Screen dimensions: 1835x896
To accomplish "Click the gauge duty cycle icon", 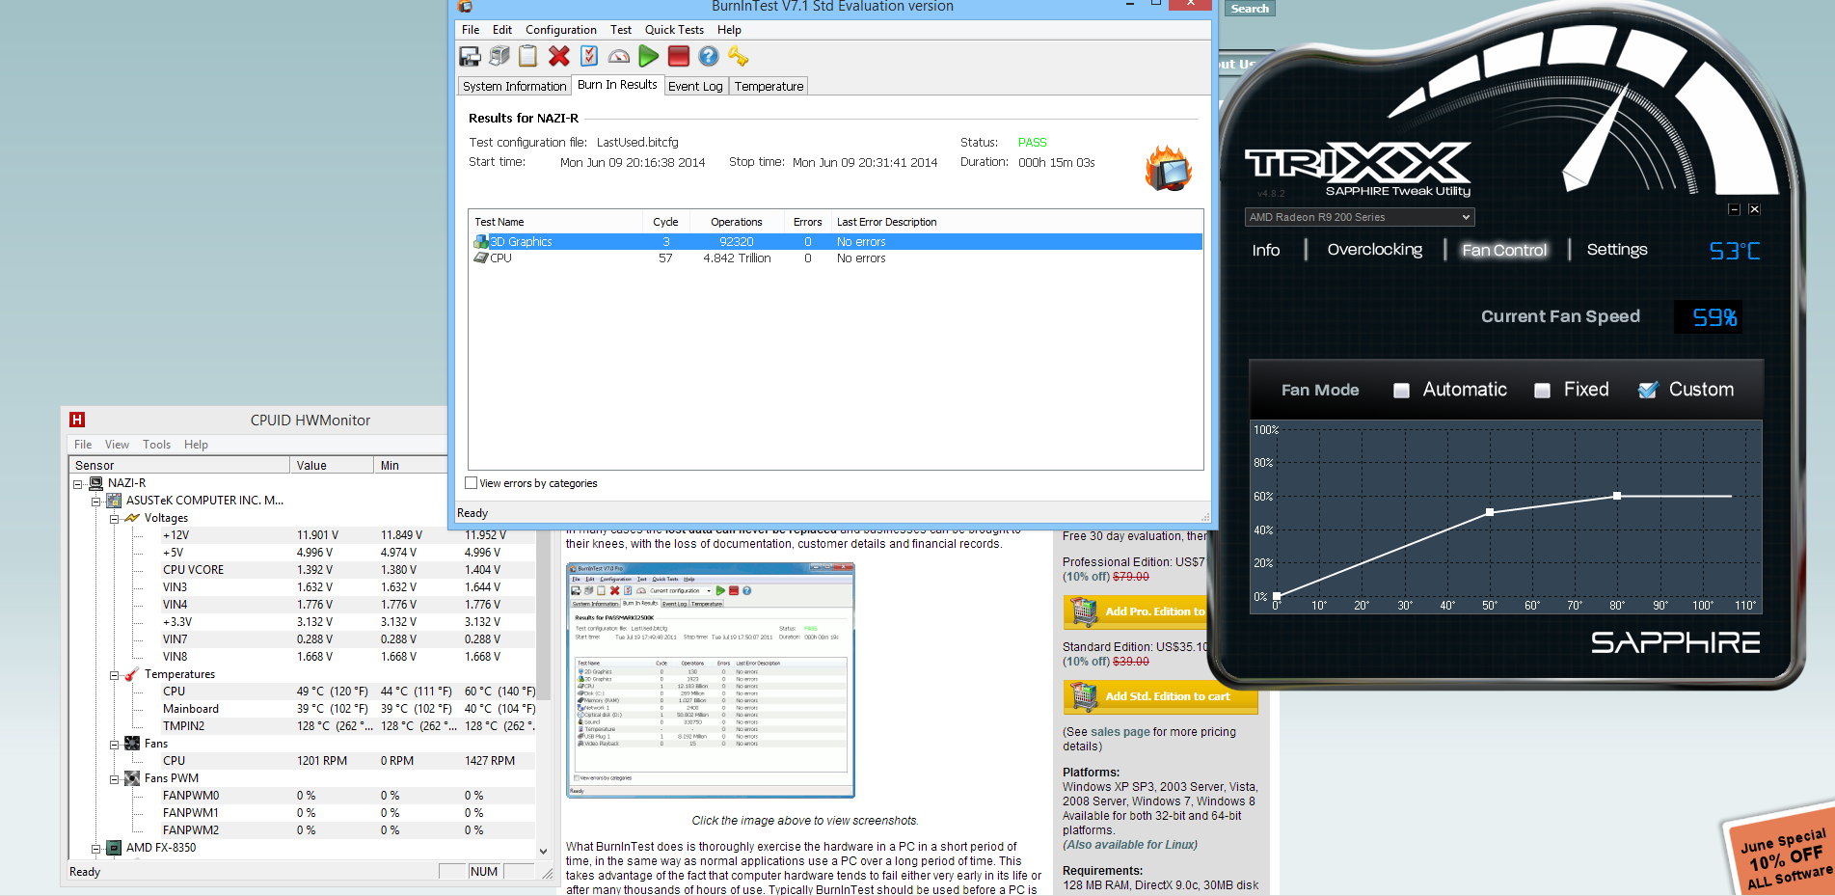I will (619, 57).
